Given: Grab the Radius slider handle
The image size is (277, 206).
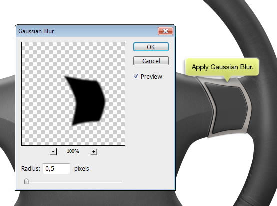Looking at the screenshot, I should (26, 181).
